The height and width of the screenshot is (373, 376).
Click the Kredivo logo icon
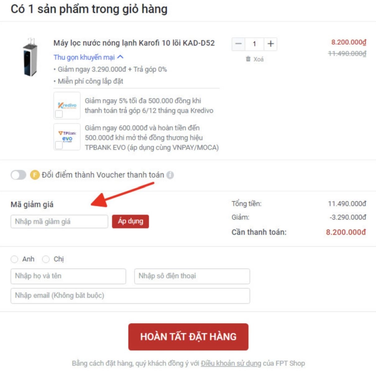click(67, 105)
